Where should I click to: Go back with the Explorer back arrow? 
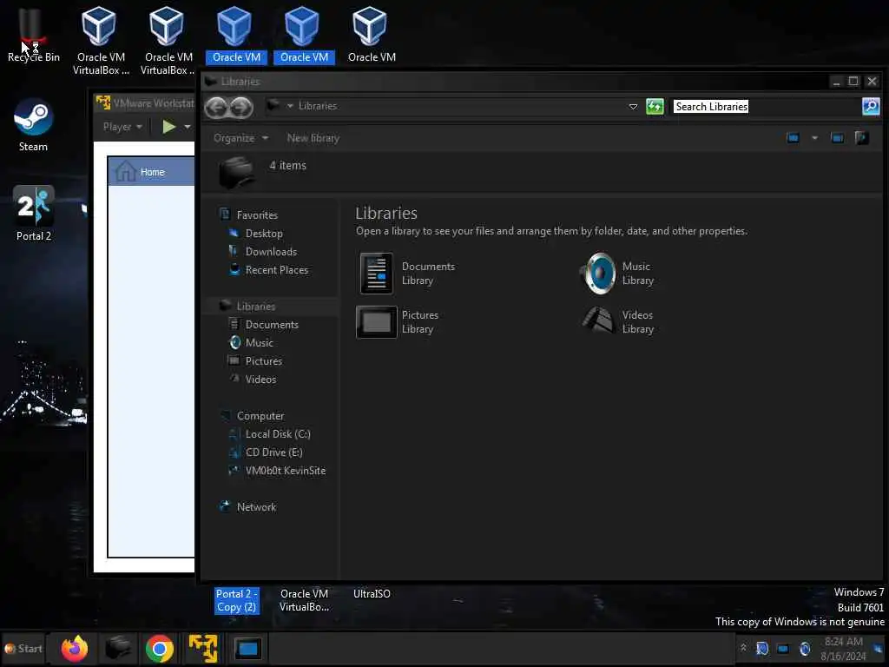(216, 107)
